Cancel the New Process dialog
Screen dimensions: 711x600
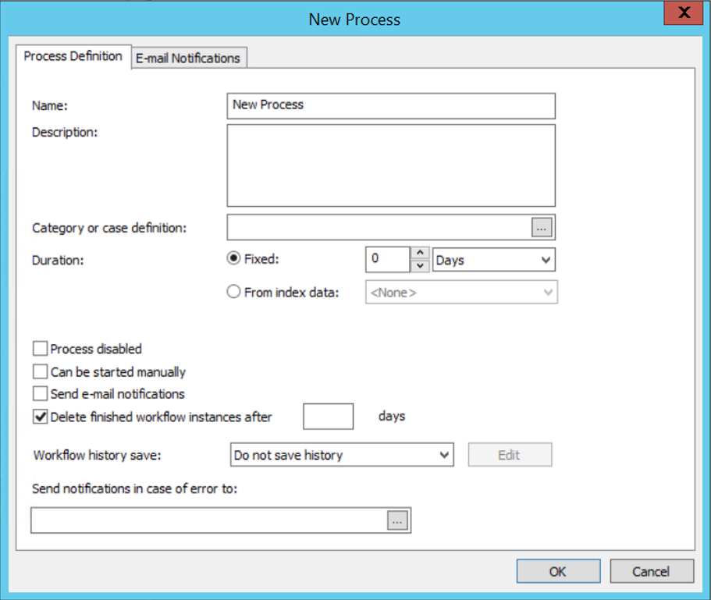652,570
